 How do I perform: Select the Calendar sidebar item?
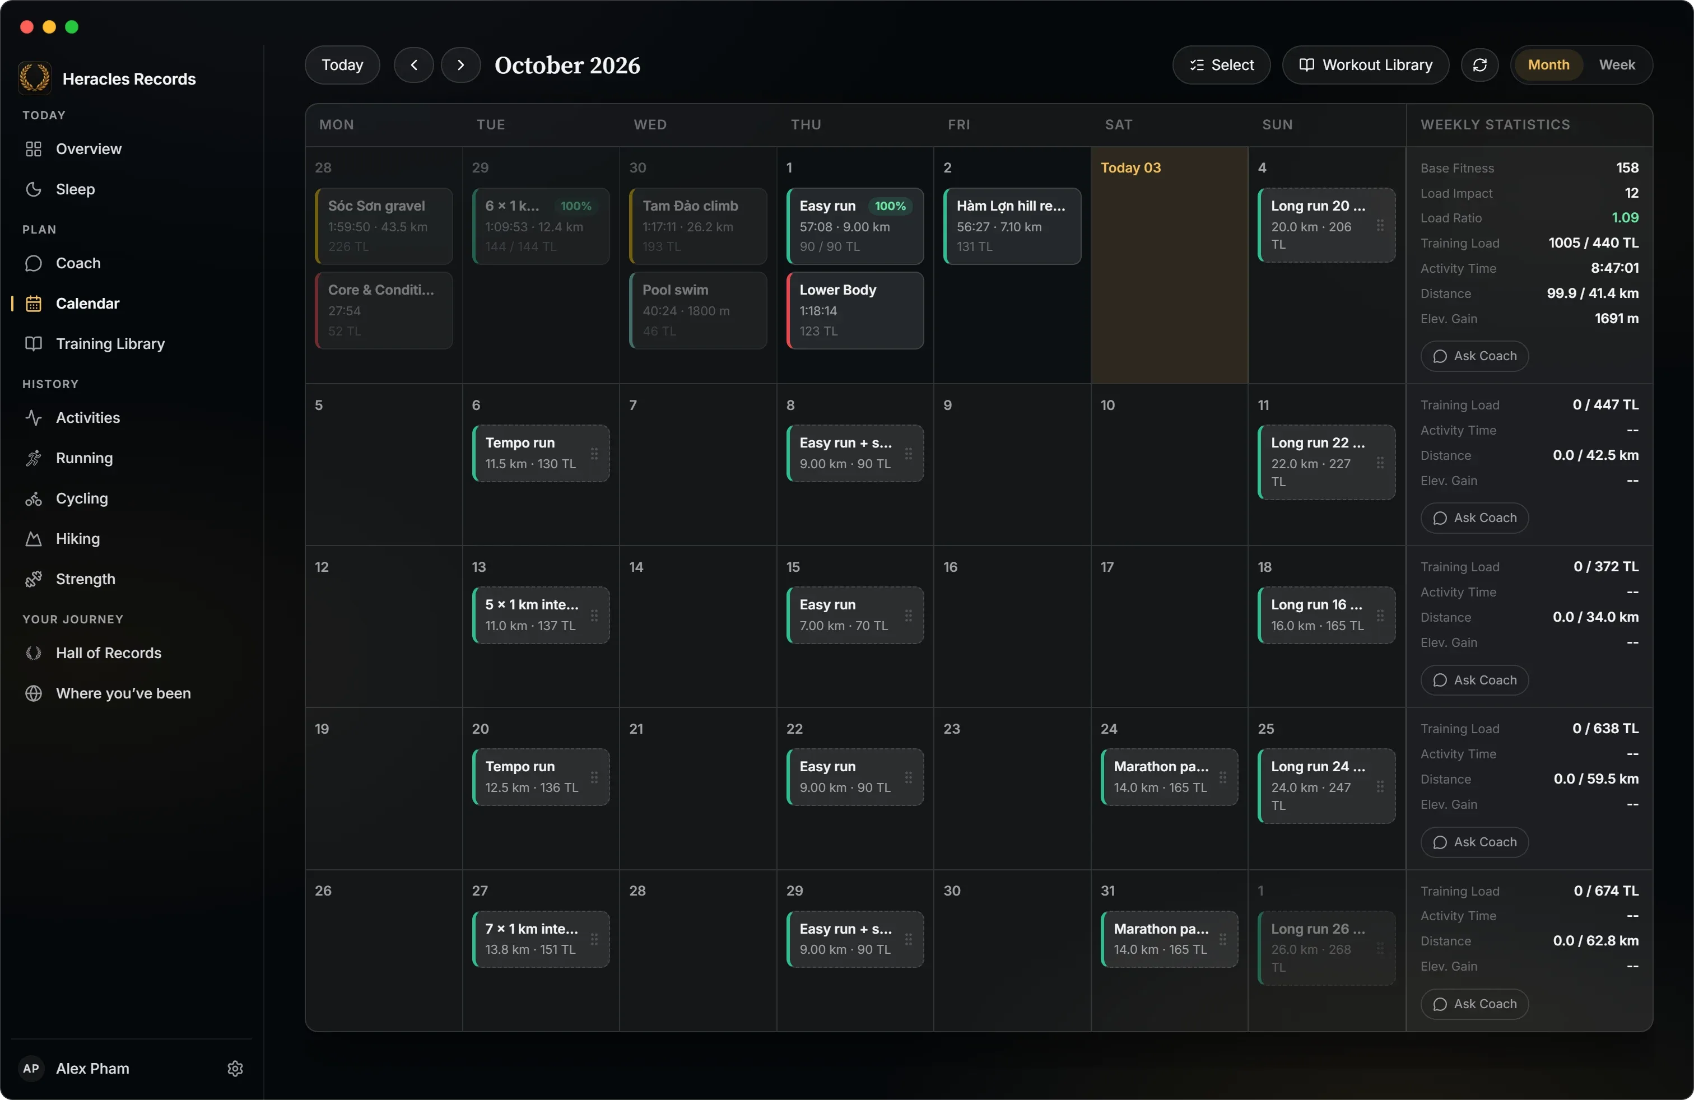(x=132, y=304)
